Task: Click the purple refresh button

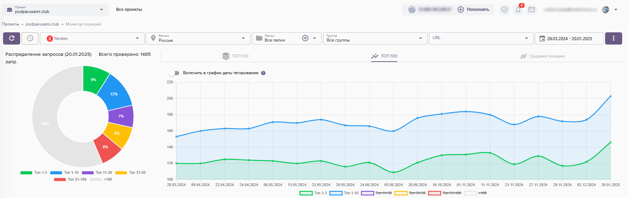Action: (12, 38)
